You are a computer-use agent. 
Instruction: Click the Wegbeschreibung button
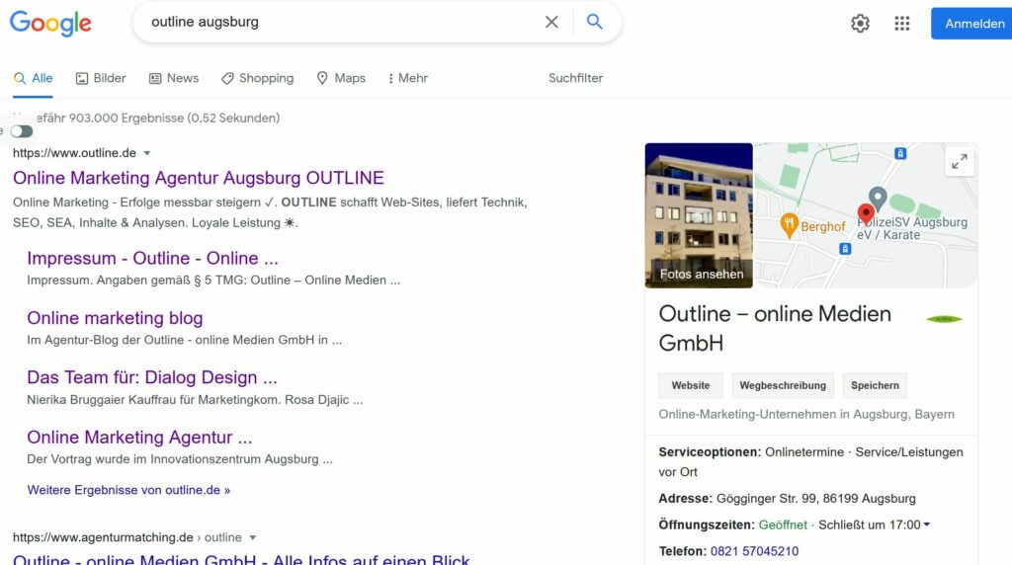(x=783, y=385)
